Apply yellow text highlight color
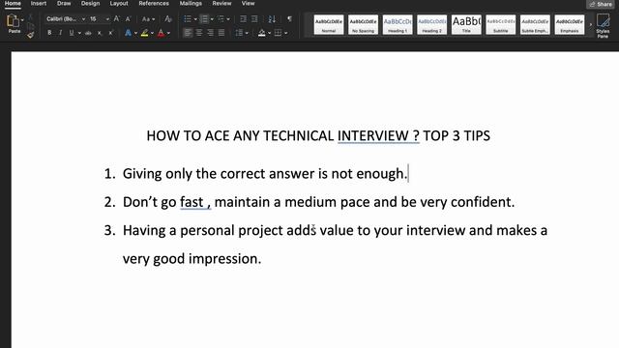Viewport: 619px width, 348px height. [144, 33]
